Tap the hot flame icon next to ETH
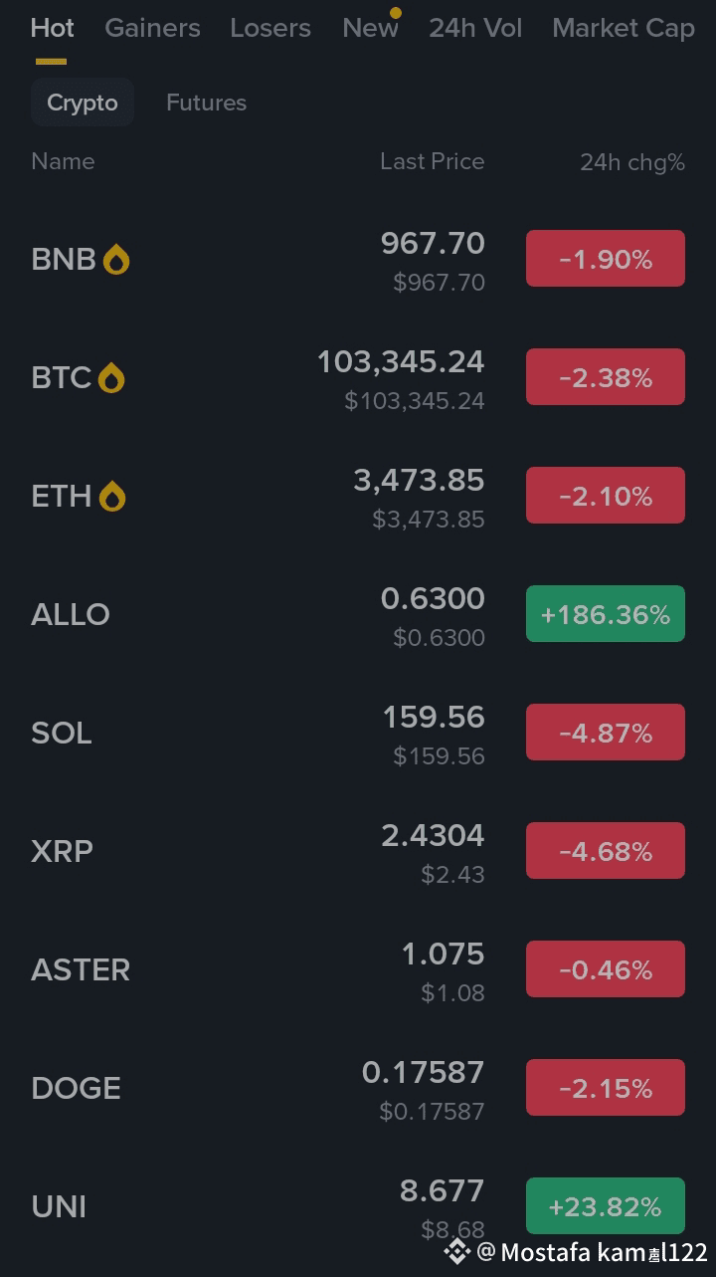 112,497
